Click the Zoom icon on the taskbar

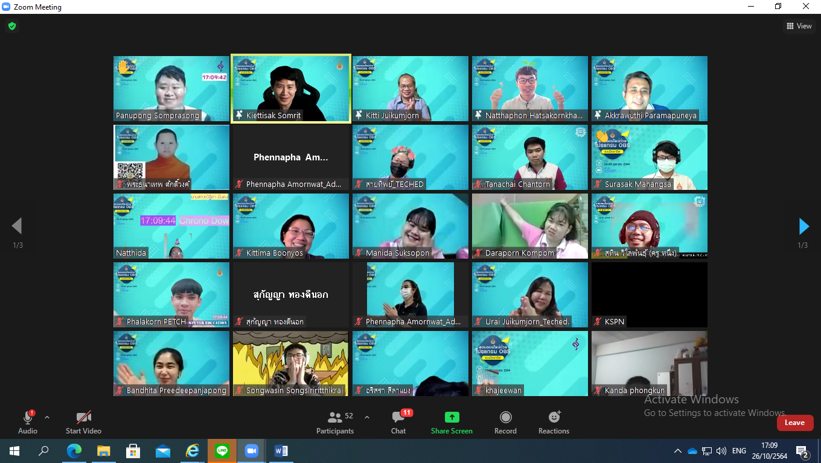click(252, 450)
